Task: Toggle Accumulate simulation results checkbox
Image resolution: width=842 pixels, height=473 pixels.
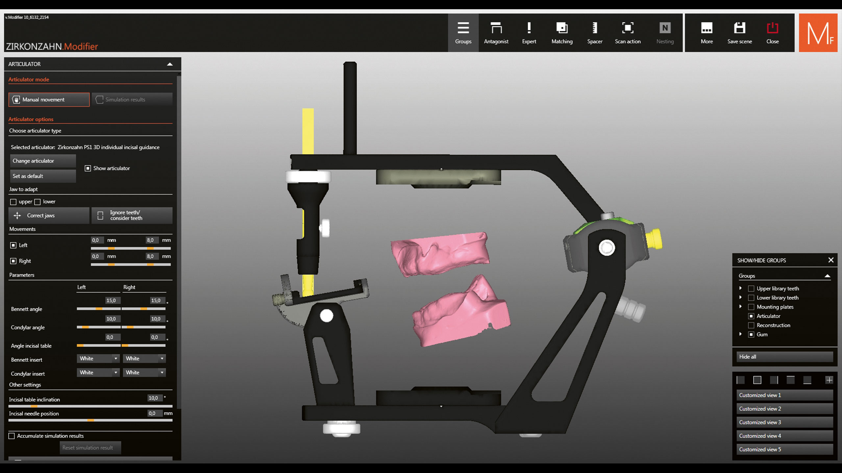Action: [12, 436]
